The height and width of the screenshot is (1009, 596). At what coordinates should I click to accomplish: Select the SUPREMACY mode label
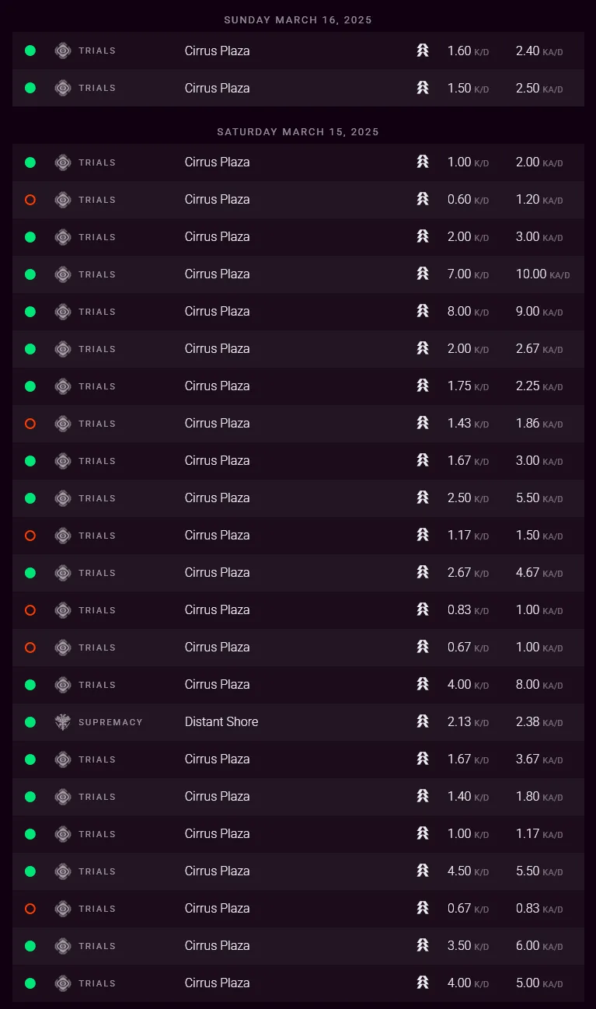click(x=110, y=722)
